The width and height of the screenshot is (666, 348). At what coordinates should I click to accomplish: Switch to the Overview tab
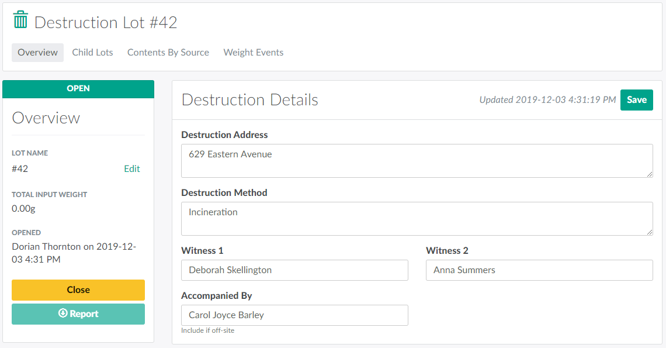click(x=37, y=52)
